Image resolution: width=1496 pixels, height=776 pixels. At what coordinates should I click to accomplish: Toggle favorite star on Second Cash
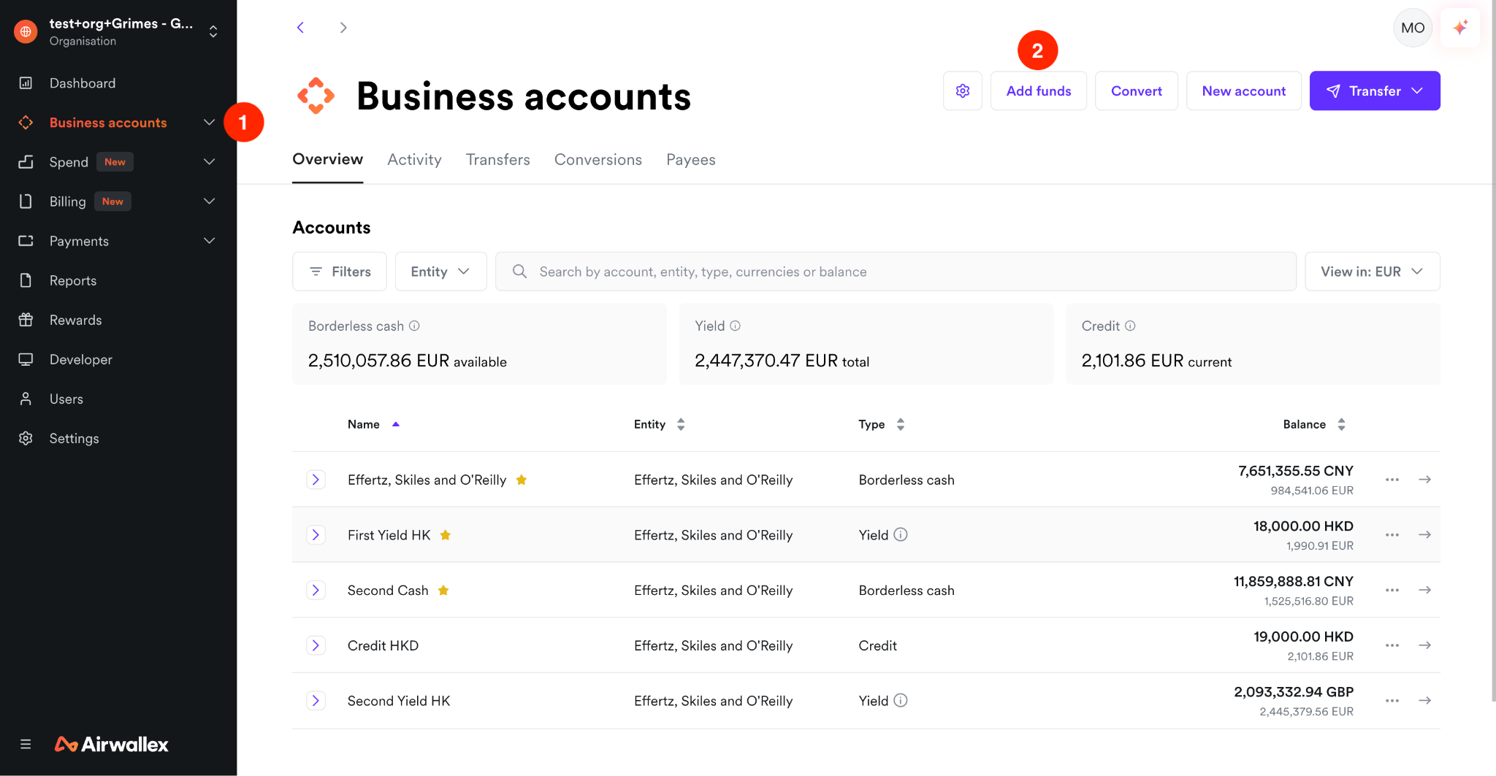coord(443,590)
